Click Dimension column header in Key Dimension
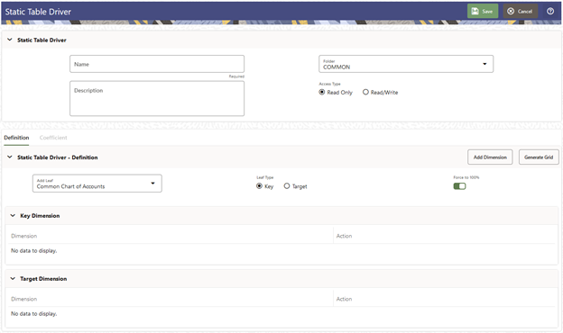 coord(24,236)
